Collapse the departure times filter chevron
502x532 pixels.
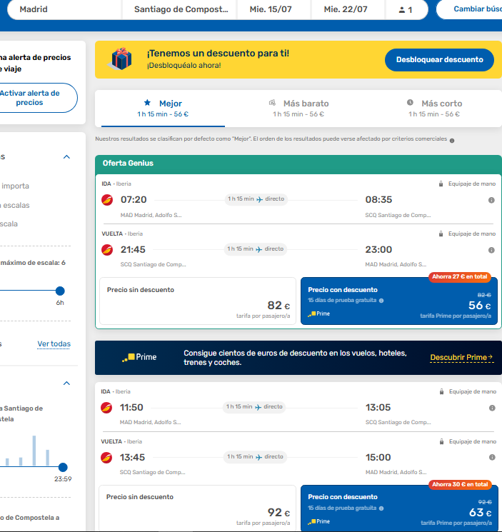click(x=66, y=383)
